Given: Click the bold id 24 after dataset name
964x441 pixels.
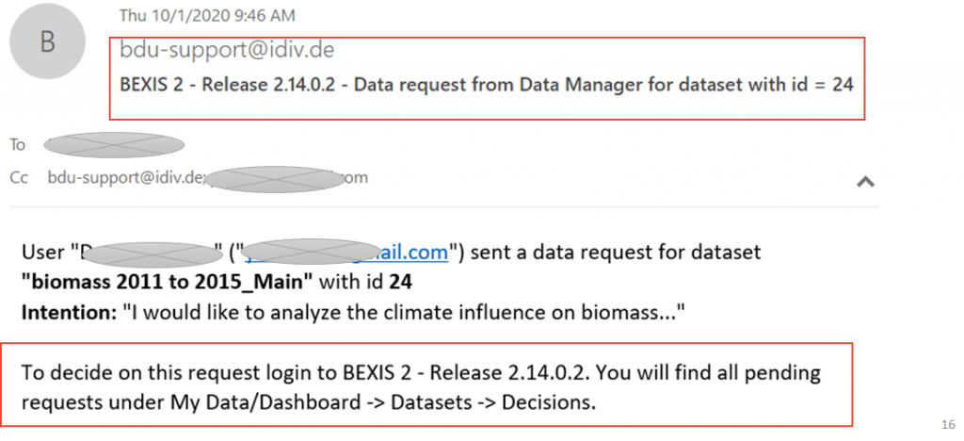Looking at the screenshot, I should 400,283.
